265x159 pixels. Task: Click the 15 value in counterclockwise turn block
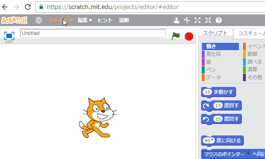[x=218, y=119]
